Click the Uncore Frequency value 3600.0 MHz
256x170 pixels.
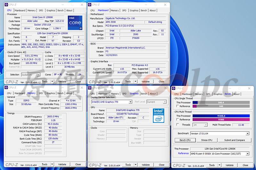71,108
